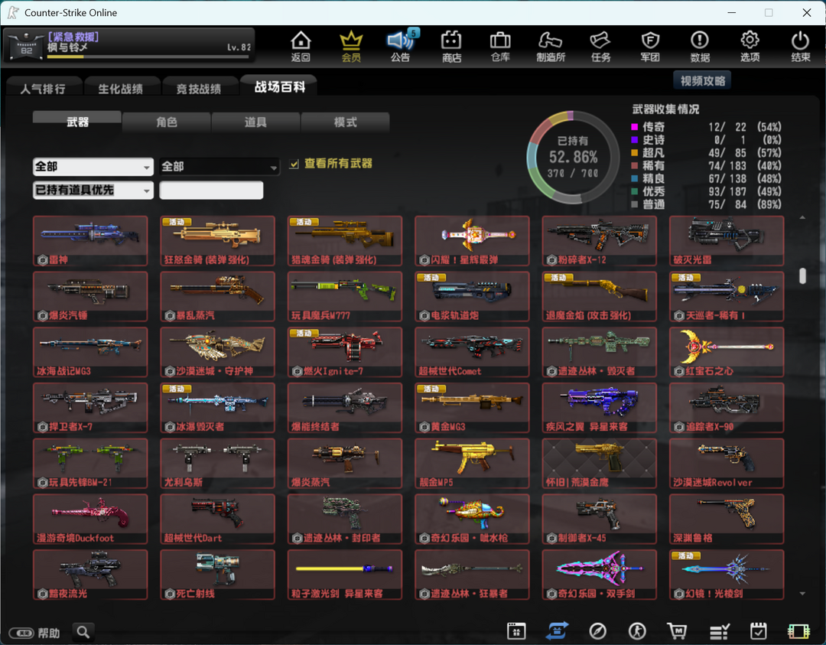Expand the first 全部 category dropdown
Screen dimensions: 826x645
coord(93,167)
